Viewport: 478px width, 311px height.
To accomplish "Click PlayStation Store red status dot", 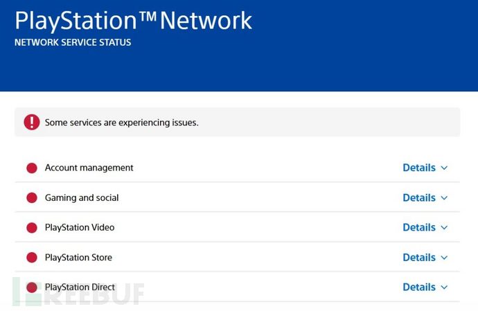I will pos(32,257).
